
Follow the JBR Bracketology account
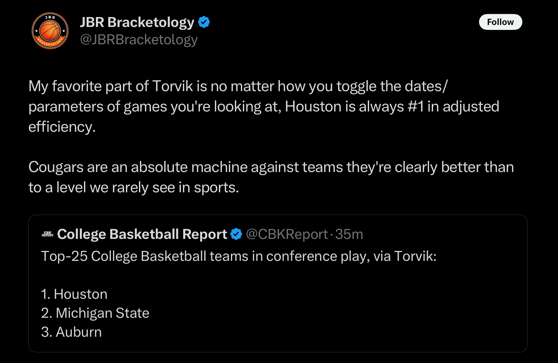(x=500, y=22)
